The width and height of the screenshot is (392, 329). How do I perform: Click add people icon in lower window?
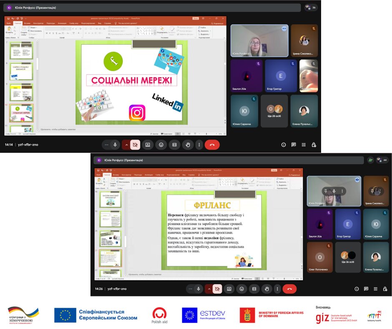pyautogui.click(x=370, y=160)
